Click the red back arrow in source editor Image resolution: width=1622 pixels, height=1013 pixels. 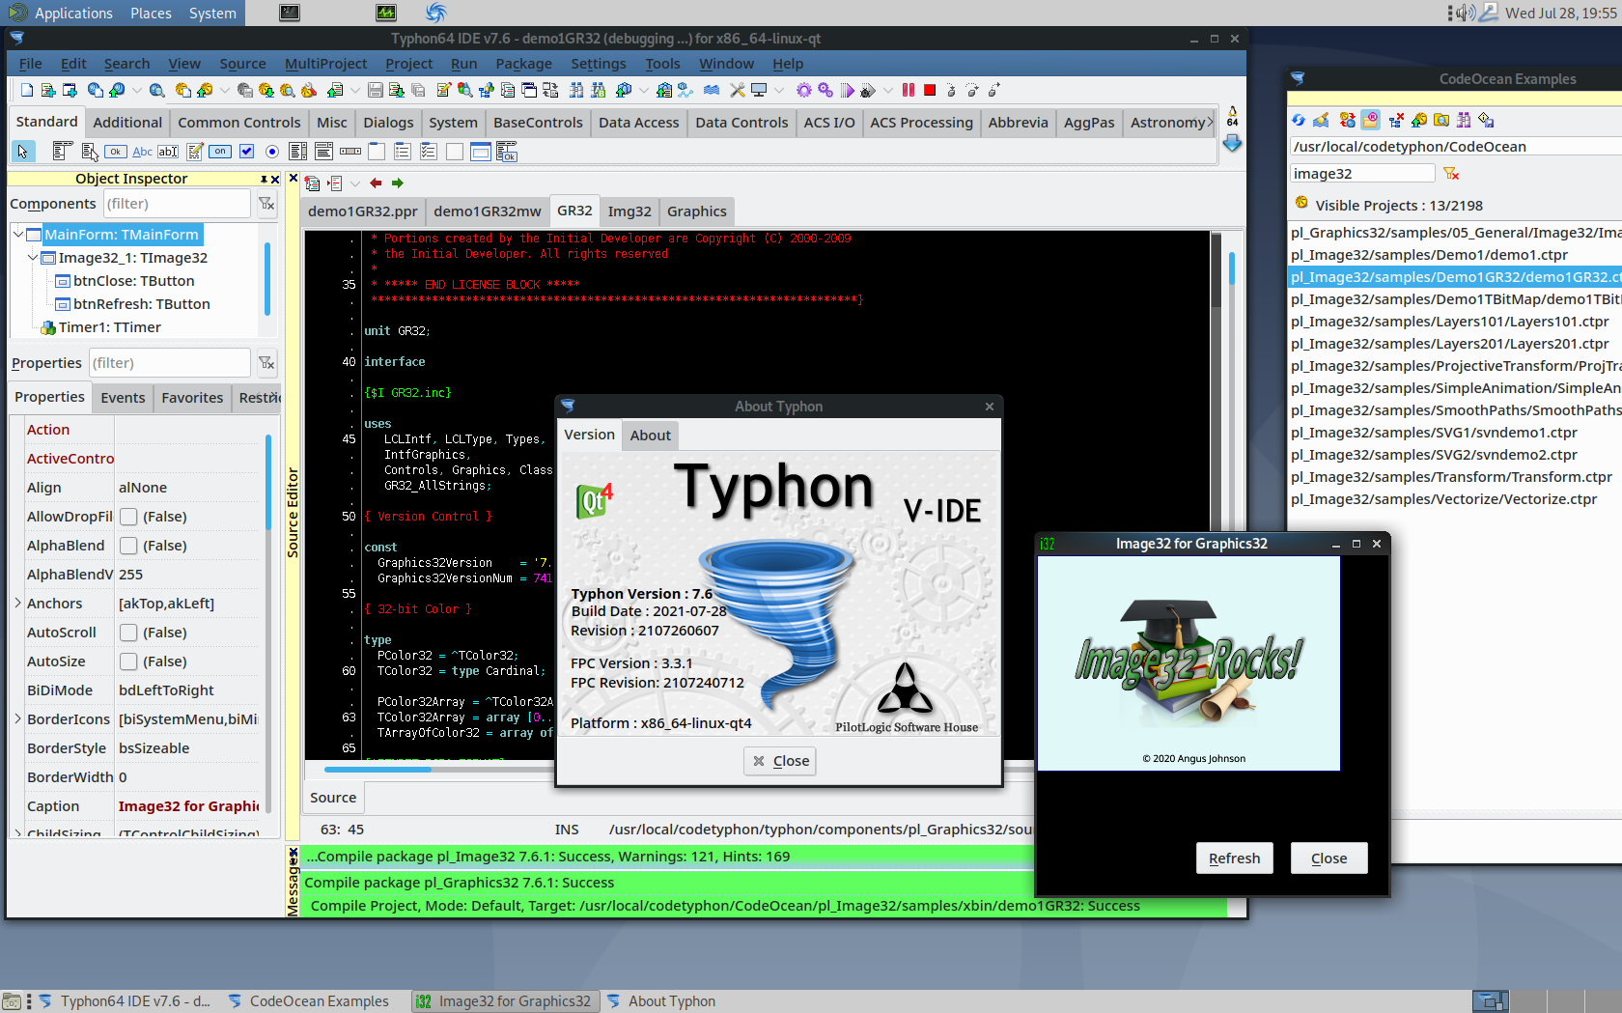point(376,183)
